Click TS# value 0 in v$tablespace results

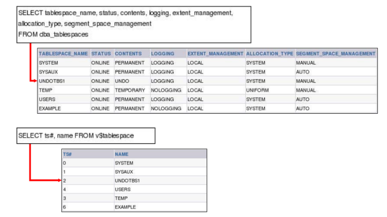[64, 163]
